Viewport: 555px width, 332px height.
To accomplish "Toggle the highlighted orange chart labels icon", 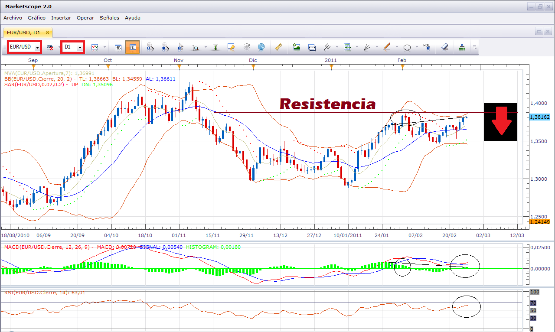I will (133, 47).
